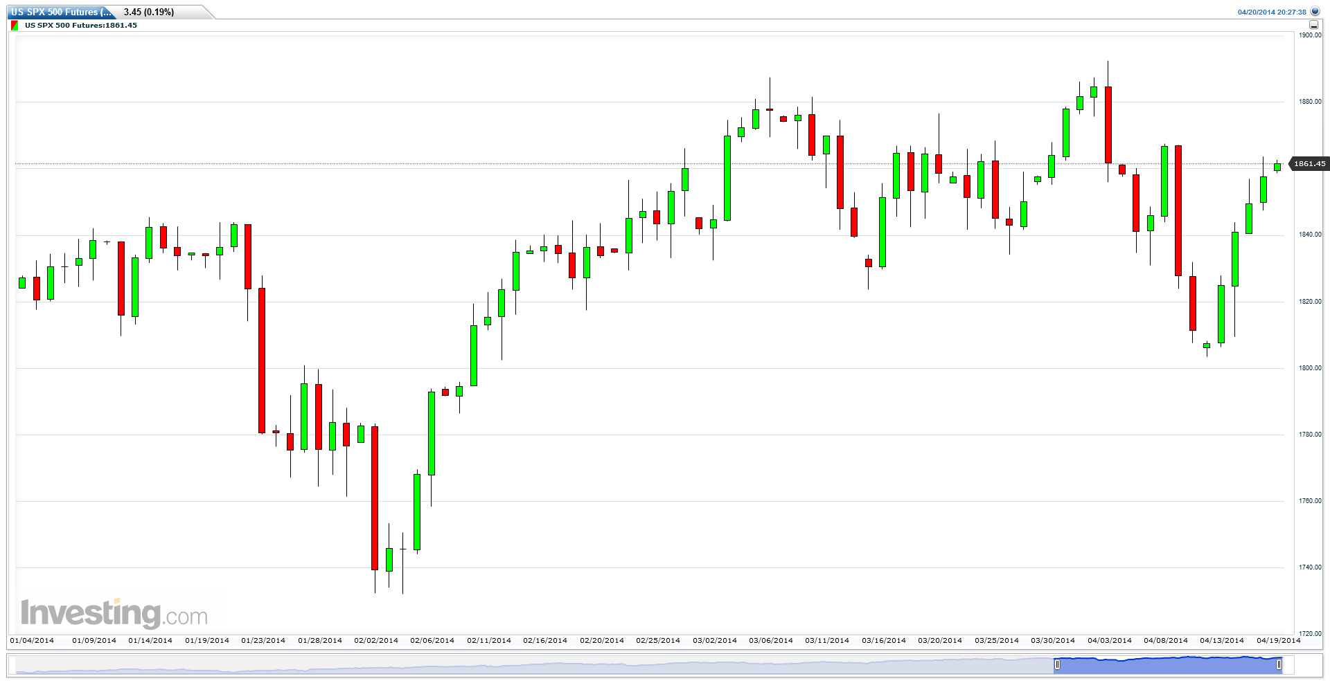The image size is (1330, 683).
Task: Click the 02/02/2014 date label
Action: pyautogui.click(x=376, y=640)
